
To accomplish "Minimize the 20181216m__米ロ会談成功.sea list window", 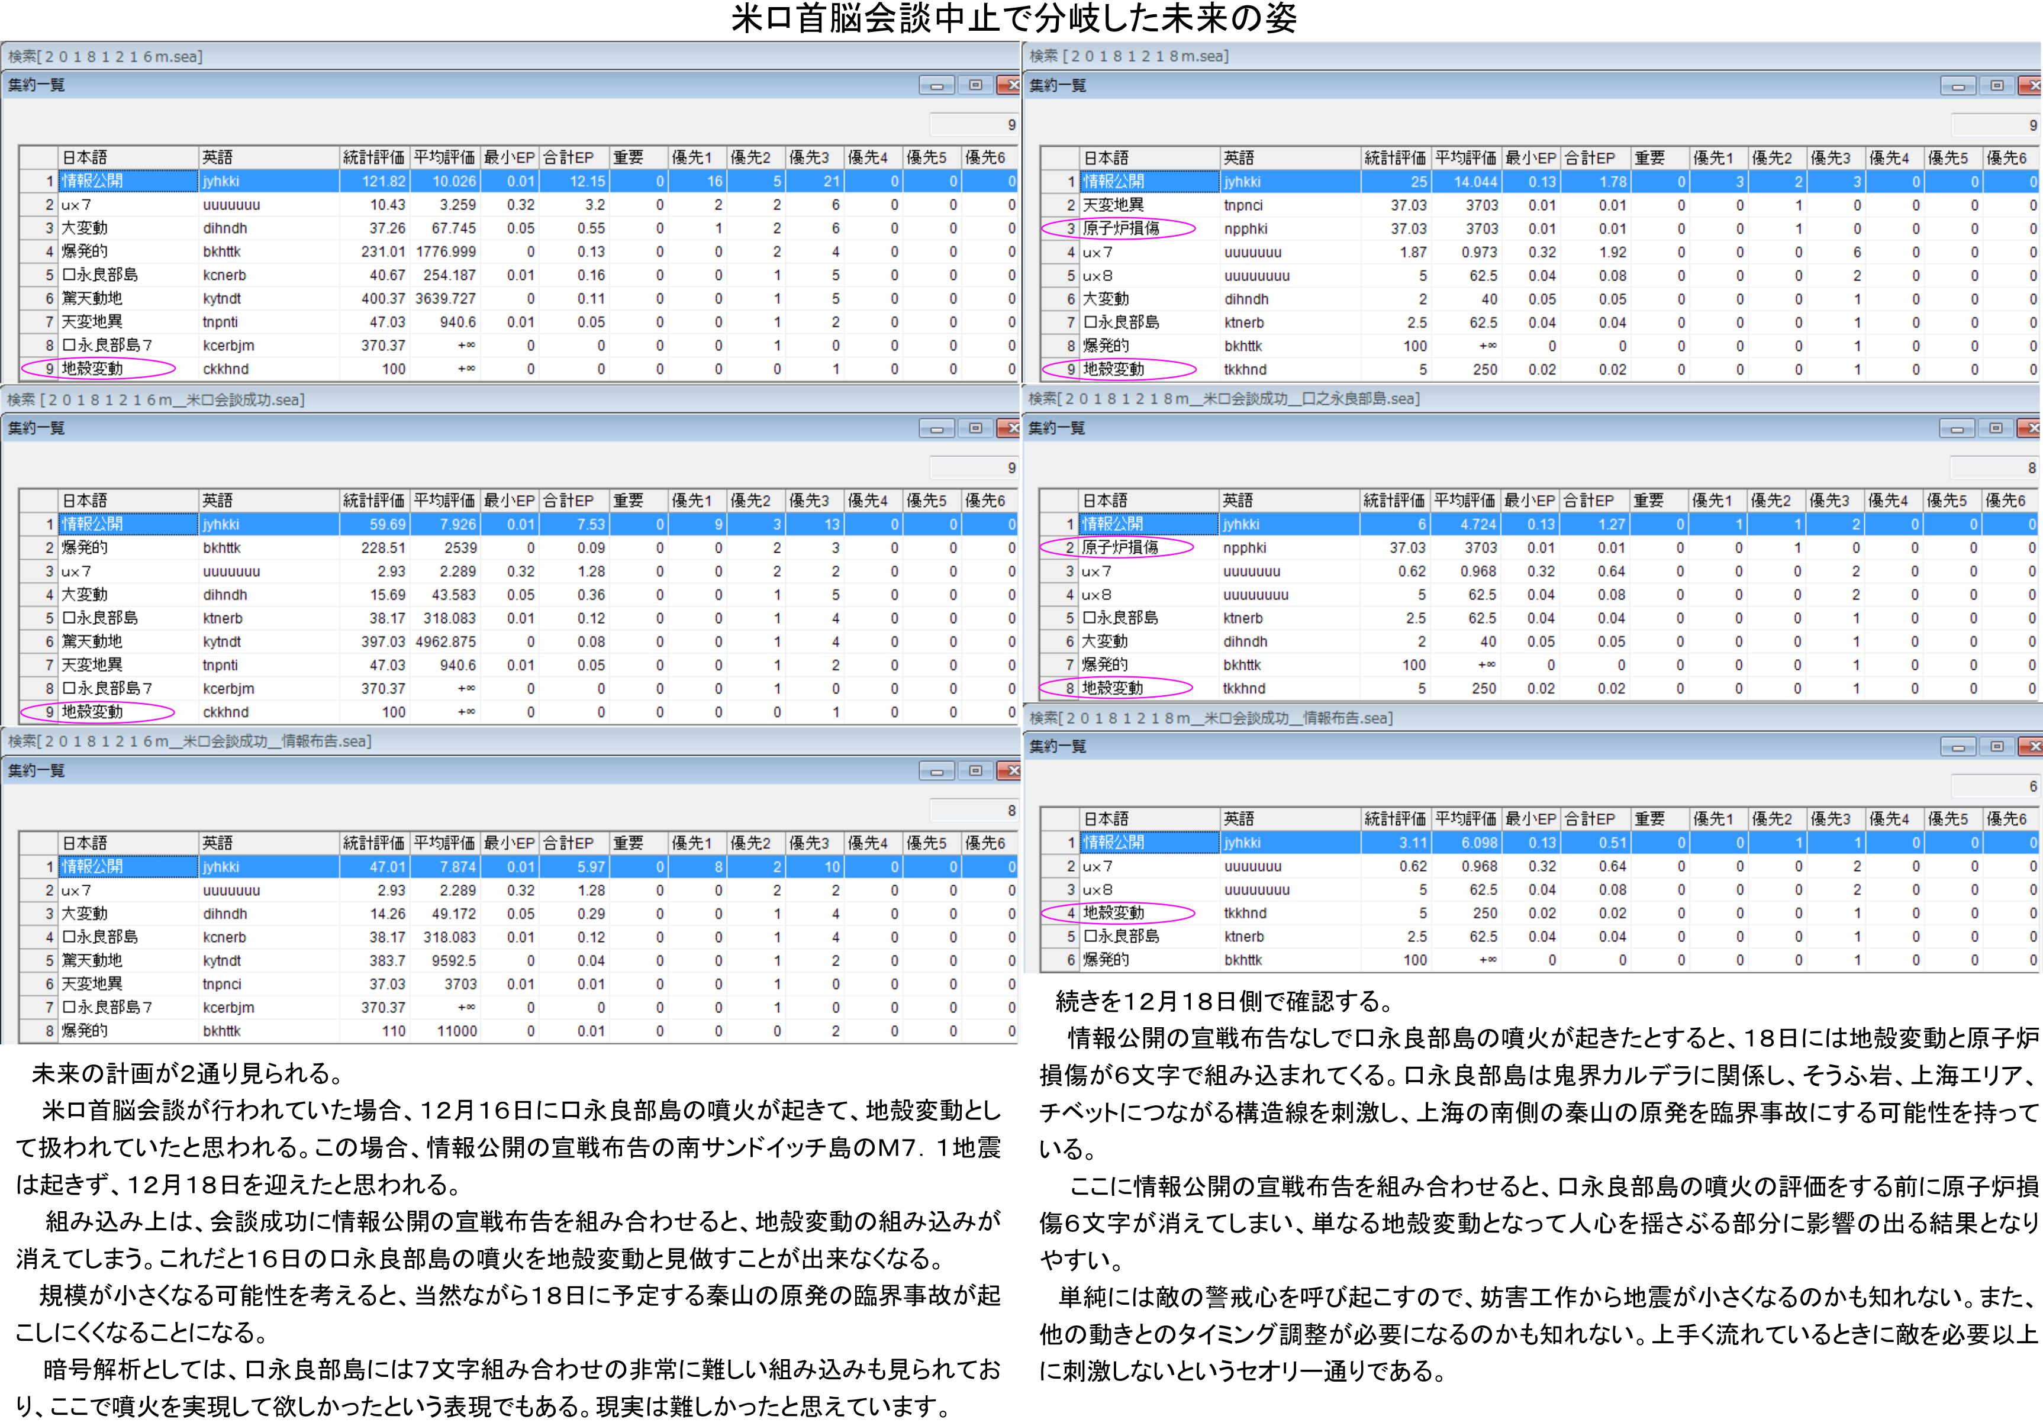I will (x=936, y=429).
